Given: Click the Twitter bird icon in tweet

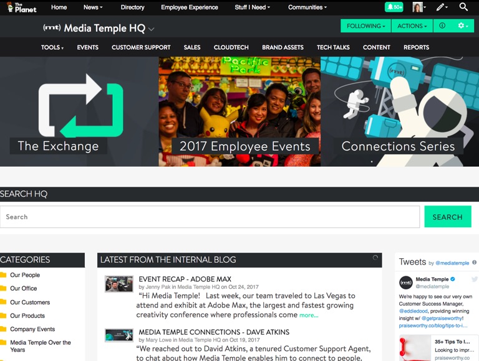Looking at the screenshot, I should (x=474, y=279).
